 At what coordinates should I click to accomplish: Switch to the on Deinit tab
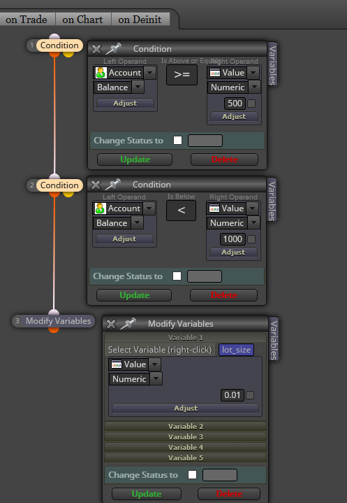(x=140, y=20)
